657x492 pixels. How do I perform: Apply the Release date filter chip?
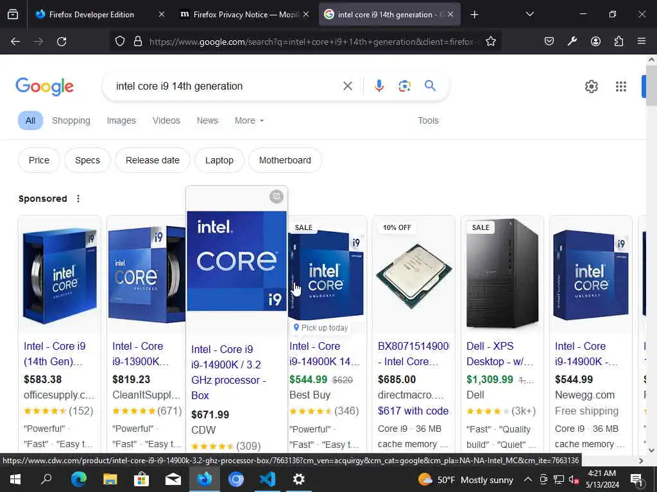coord(153,160)
